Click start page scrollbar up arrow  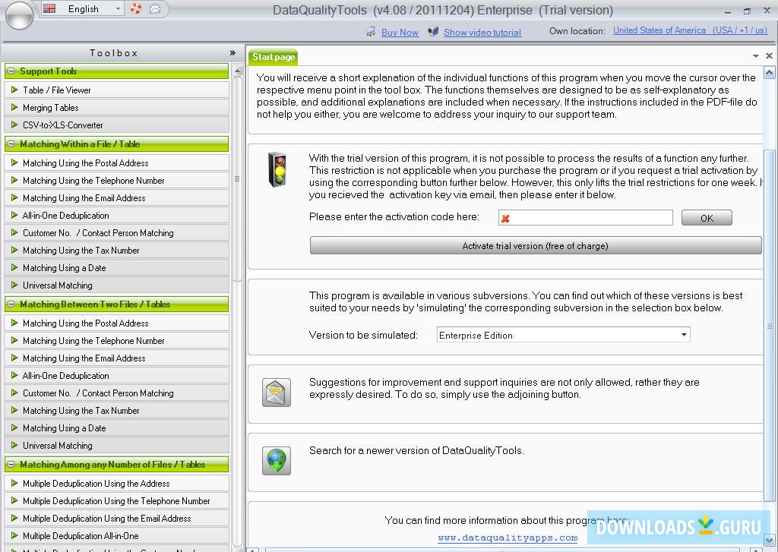pos(769,74)
